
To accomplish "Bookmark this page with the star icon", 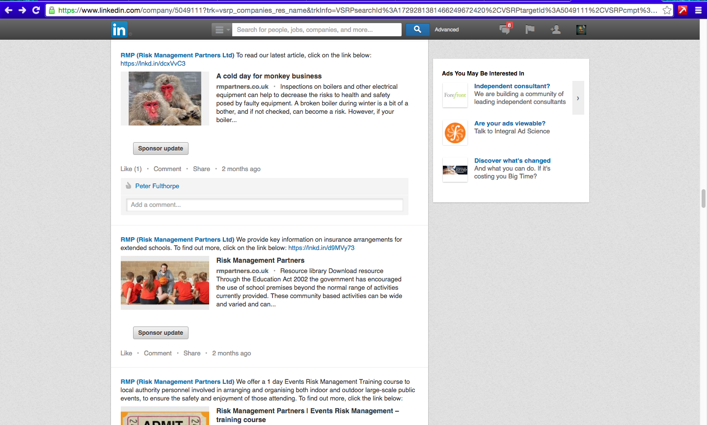I will (x=667, y=10).
